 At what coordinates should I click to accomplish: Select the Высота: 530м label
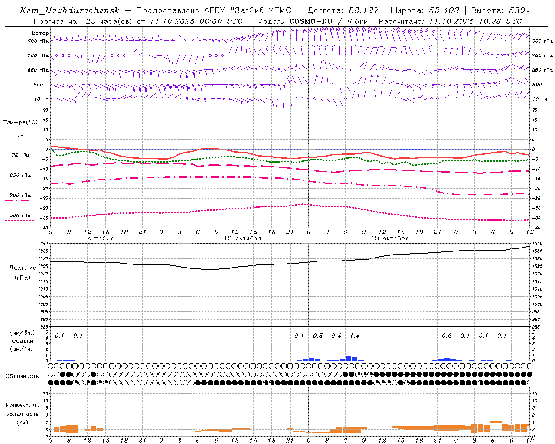click(x=500, y=10)
